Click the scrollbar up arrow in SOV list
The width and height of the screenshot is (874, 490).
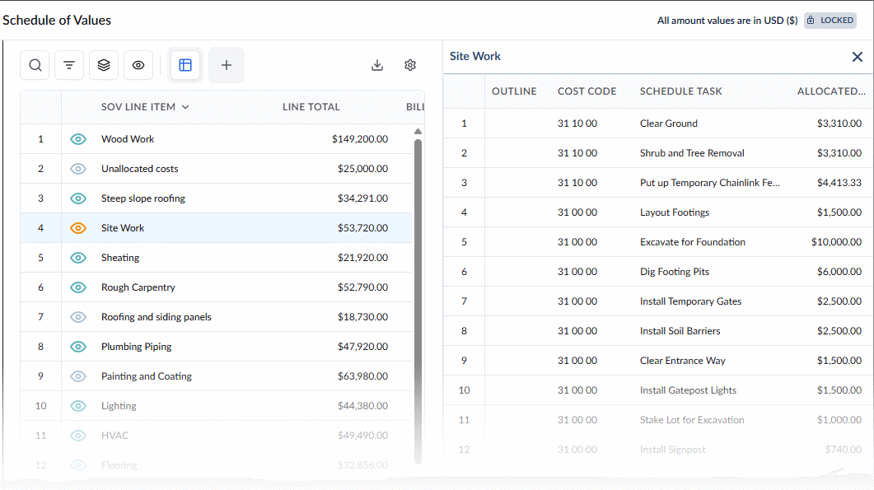click(x=418, y=132)
